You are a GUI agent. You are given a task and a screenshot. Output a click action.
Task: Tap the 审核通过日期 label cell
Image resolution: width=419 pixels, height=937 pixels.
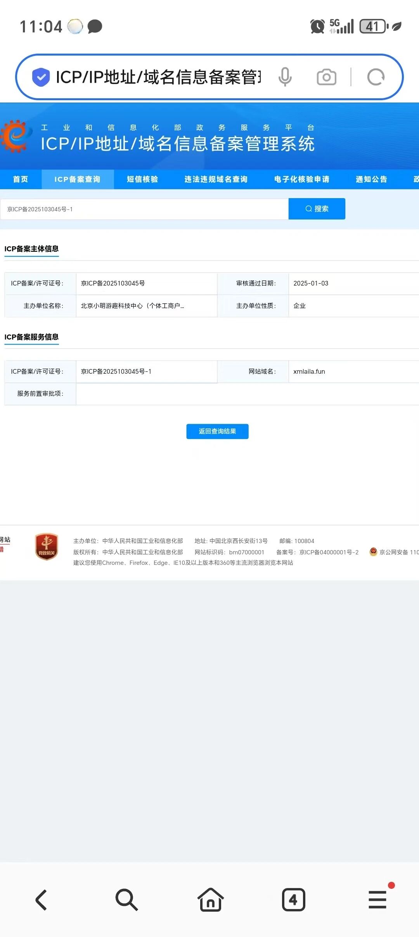pyautogui.click(x=253, y=283)
